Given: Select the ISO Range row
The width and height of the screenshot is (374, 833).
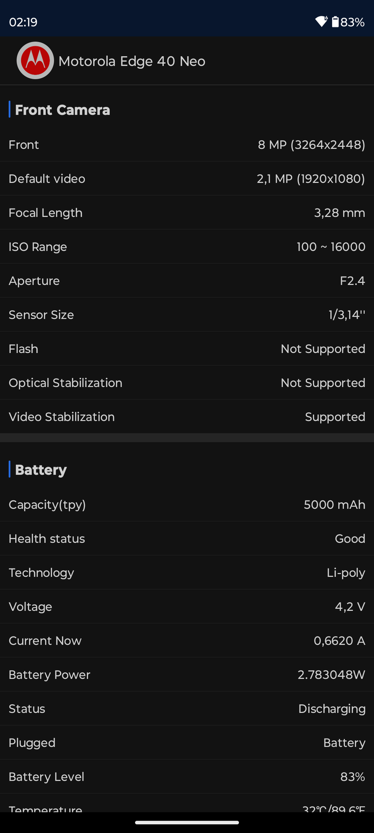Looking at the screenshot, I should coord(187,247).
